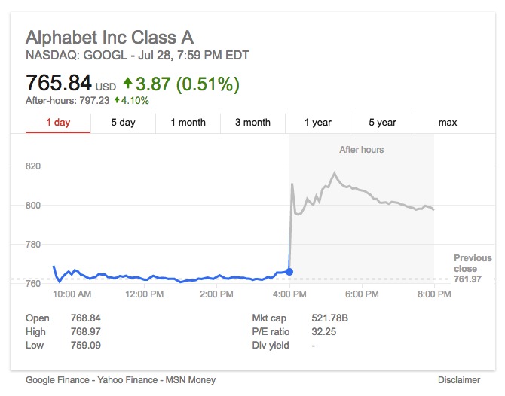The width and height of the screenshot is (505, 396).
Task: Open the MSN Money link
Action: 191,380
